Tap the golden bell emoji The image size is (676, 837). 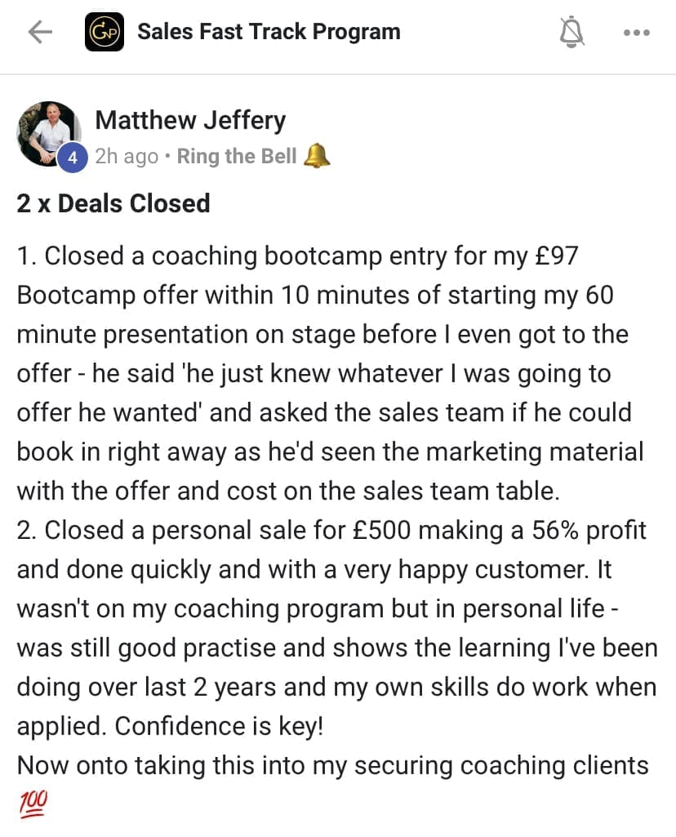click(317, 156)
